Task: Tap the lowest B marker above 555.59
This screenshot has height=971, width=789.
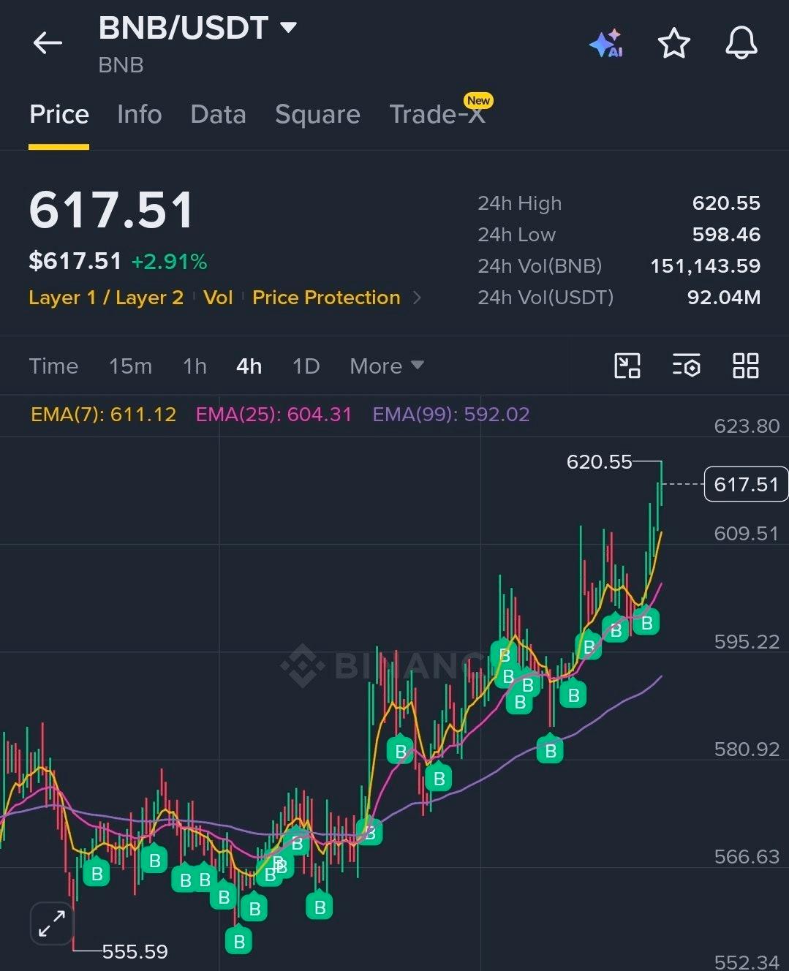Action: [239, 940]
